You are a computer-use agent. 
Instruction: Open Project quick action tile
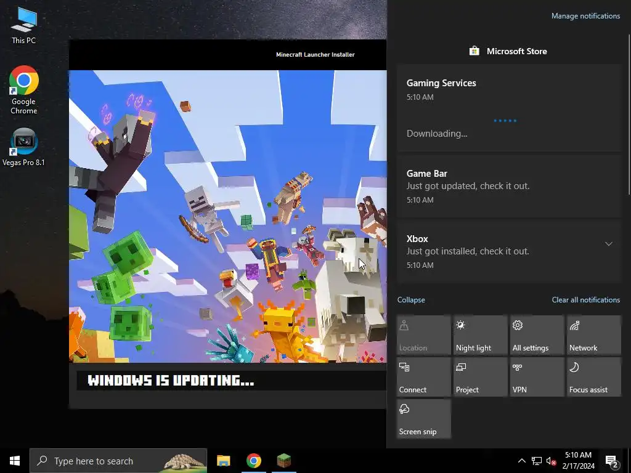(x=481, y=377)
